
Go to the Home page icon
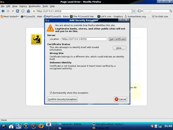click(x=28, y=11)
